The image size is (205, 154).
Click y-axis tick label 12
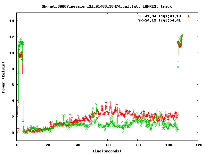click(x=12, y=37)
